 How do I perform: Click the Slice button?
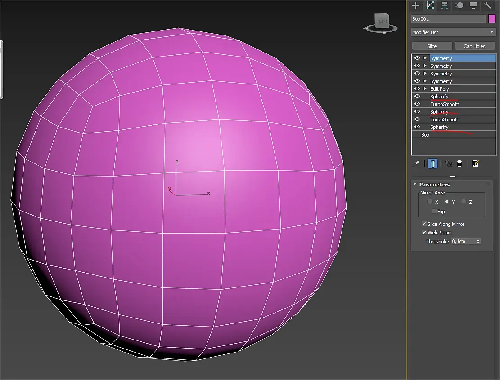432,46
